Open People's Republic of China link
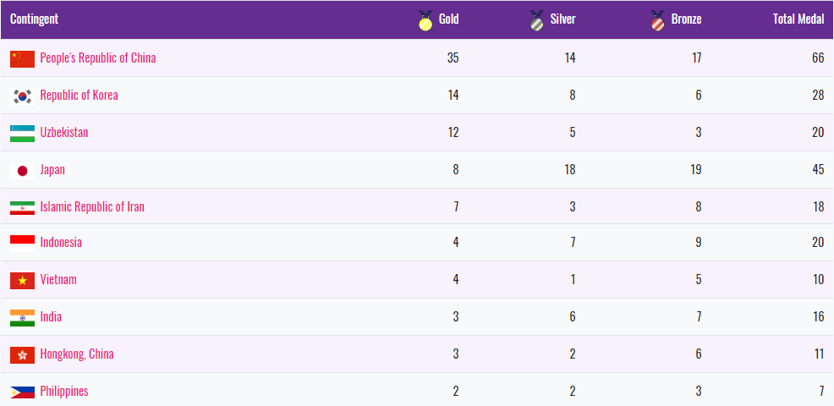The width and height of the screenshot is (834, 406). 98,58
